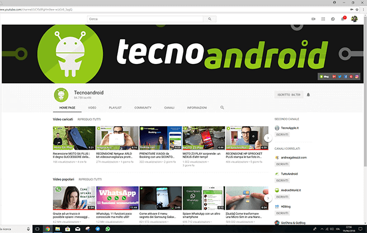Viewport: 367px width, 233px height.
Task: Subscribe to AndroidWorld.it with ISCRIVITI
Action: point(282,197)
